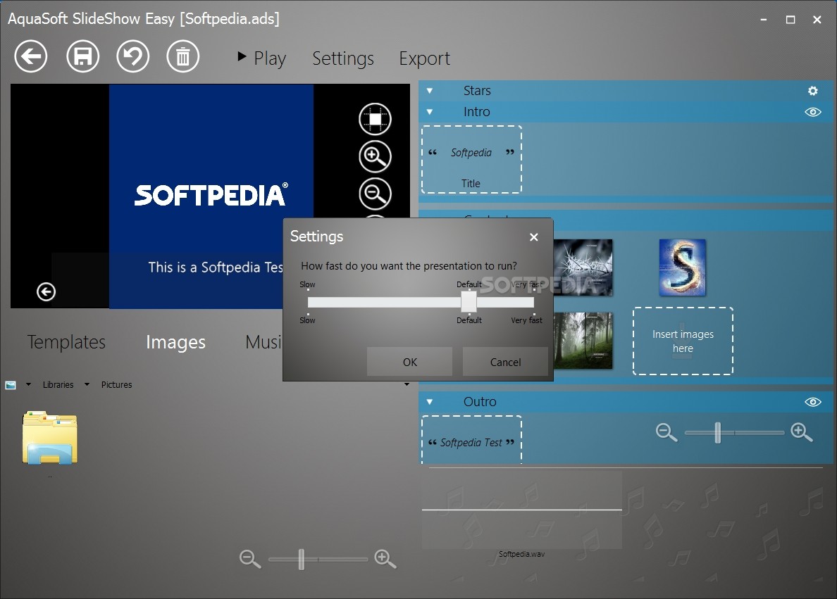Viewport: 837px width, 599px height.
Task: Zoom in file browser thumbnails
Action: [385, 559]
